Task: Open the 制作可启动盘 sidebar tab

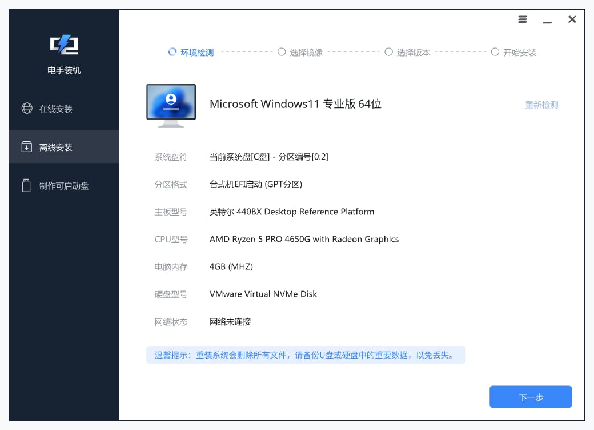Action: [64, 186]
